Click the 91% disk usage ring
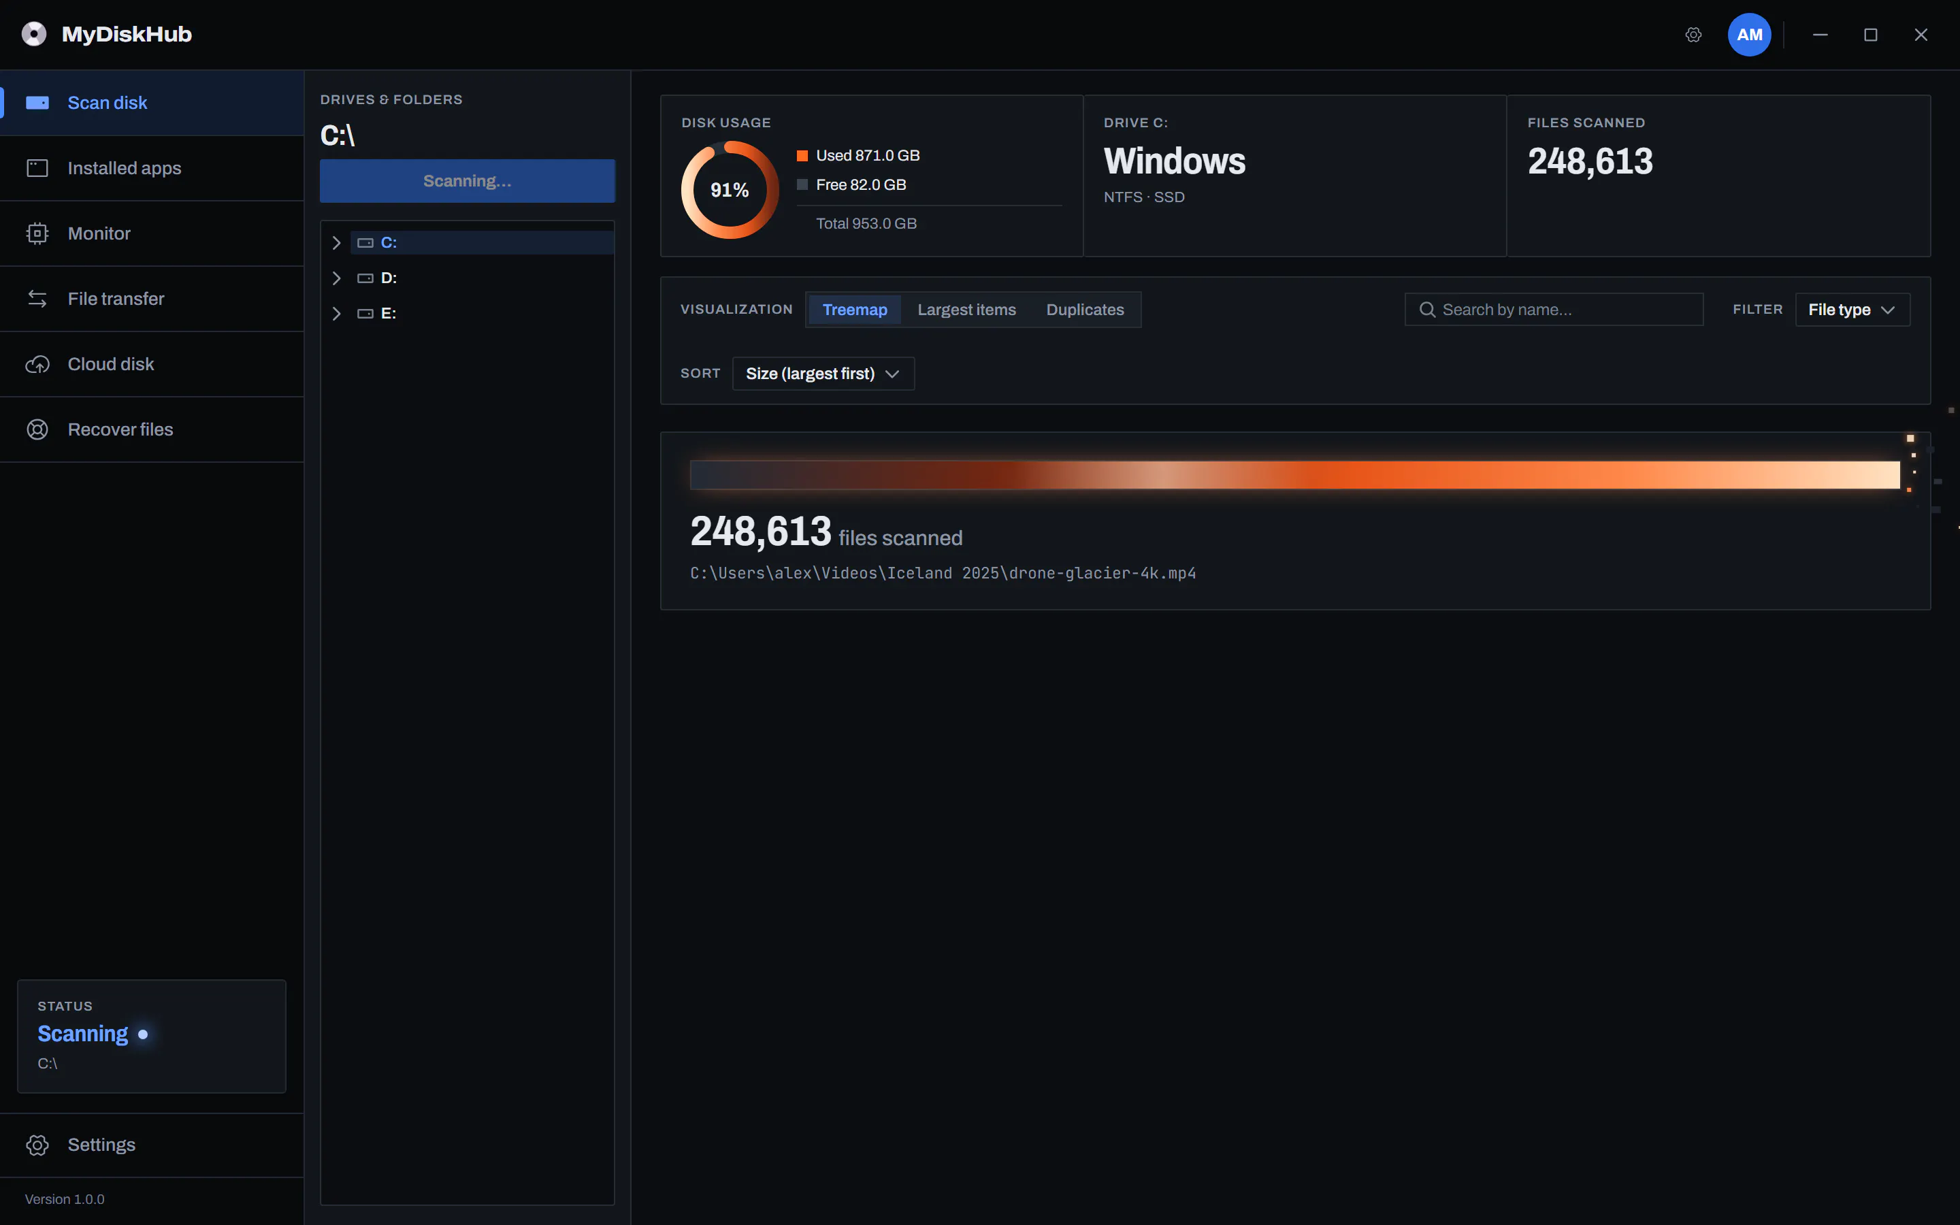Image resolution: width=1960 pixels, height=1225 pixels. (x=730, y=191)
